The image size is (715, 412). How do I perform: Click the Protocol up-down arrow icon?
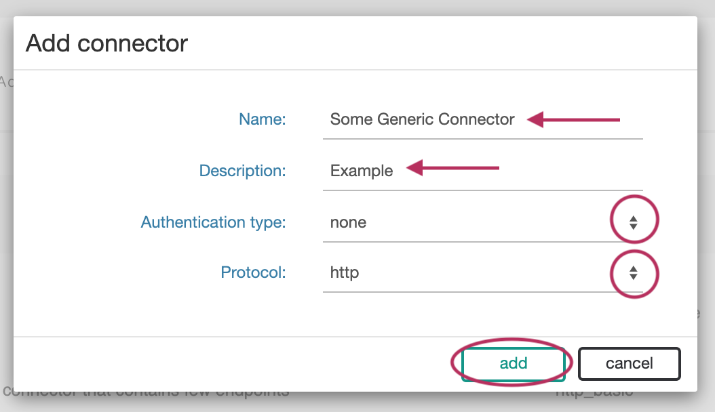pos(633,273)
